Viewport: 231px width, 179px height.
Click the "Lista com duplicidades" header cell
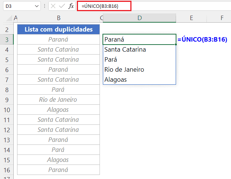[x=58, y=29]
